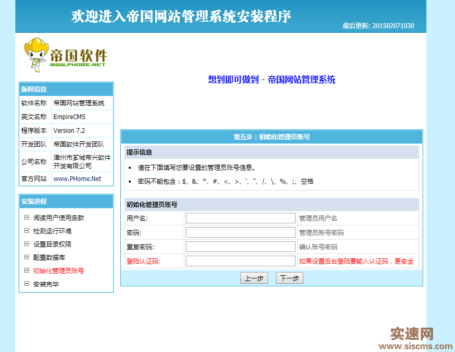Focus the 用户名 input field
Image resolution: width=455 pixels, height=352 pixels.
[240, 218]
